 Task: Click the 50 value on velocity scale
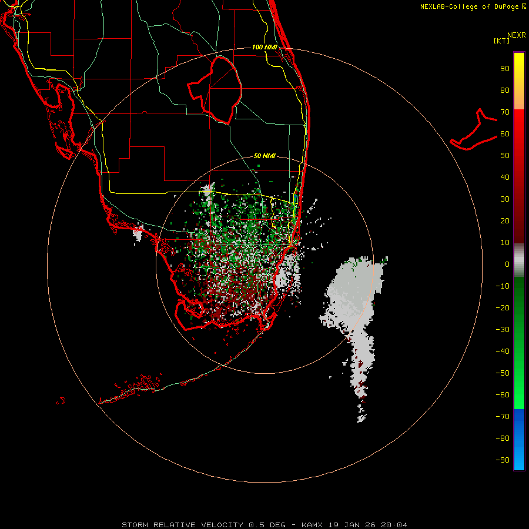tap(505, 156)
